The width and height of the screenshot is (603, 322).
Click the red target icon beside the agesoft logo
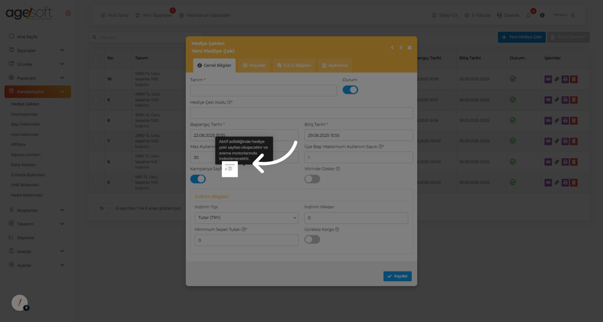click(68, 13)
